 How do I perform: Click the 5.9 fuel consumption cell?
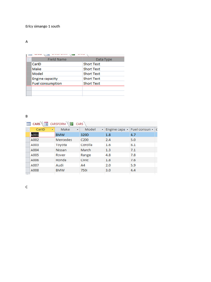point(142,165)
